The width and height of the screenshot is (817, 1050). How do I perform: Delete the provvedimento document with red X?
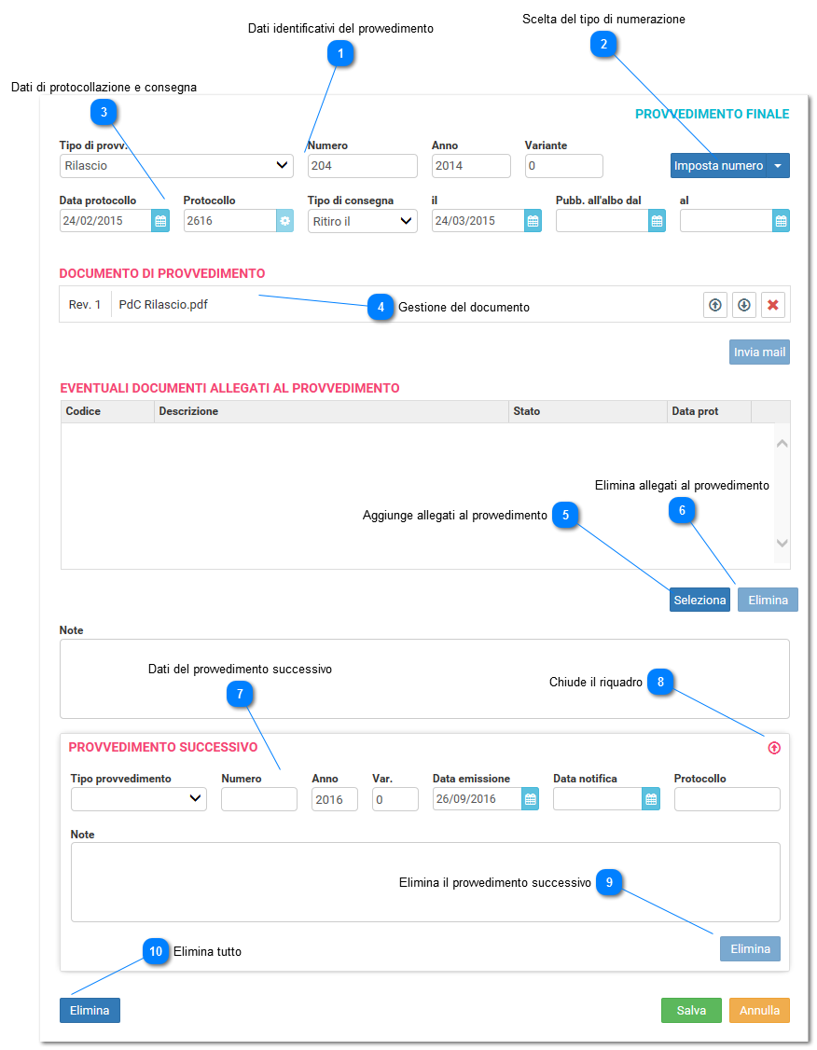tap(773, 305)
